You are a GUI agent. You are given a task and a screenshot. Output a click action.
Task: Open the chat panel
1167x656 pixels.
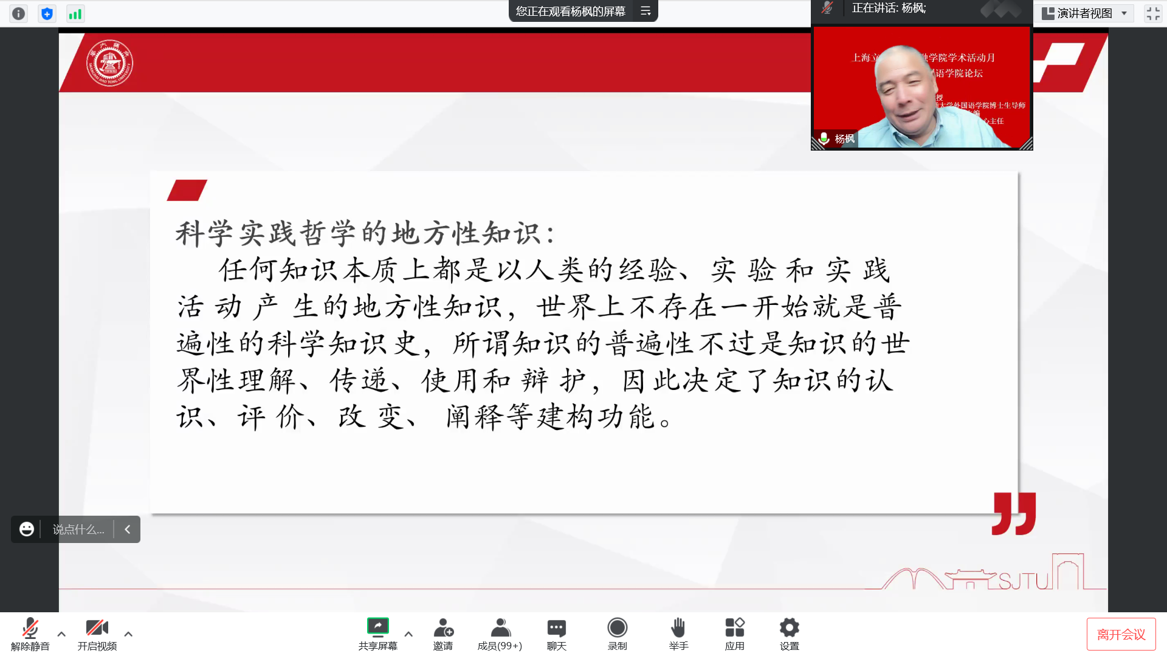[556, 634]
